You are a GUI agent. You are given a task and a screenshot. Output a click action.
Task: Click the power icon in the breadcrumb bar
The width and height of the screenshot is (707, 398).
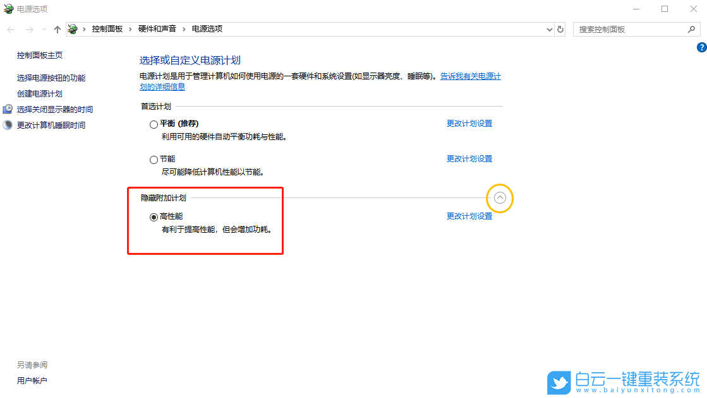pyautogui.click(x=73, y=28)
